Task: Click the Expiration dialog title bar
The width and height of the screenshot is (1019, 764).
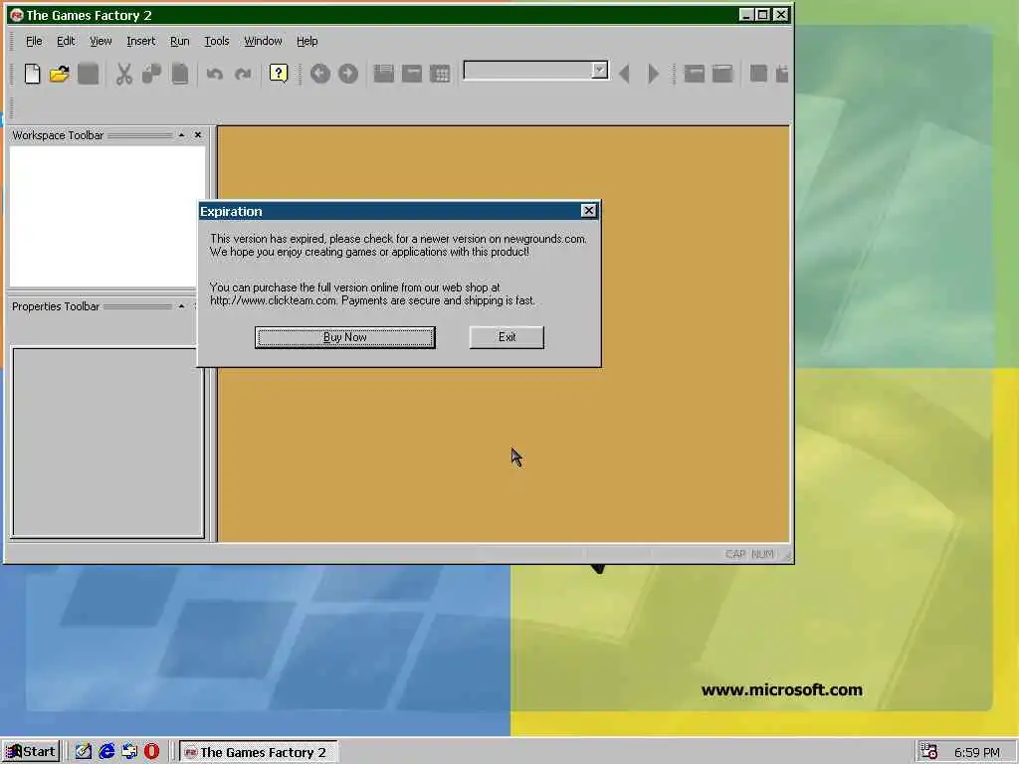Action: 389,211
